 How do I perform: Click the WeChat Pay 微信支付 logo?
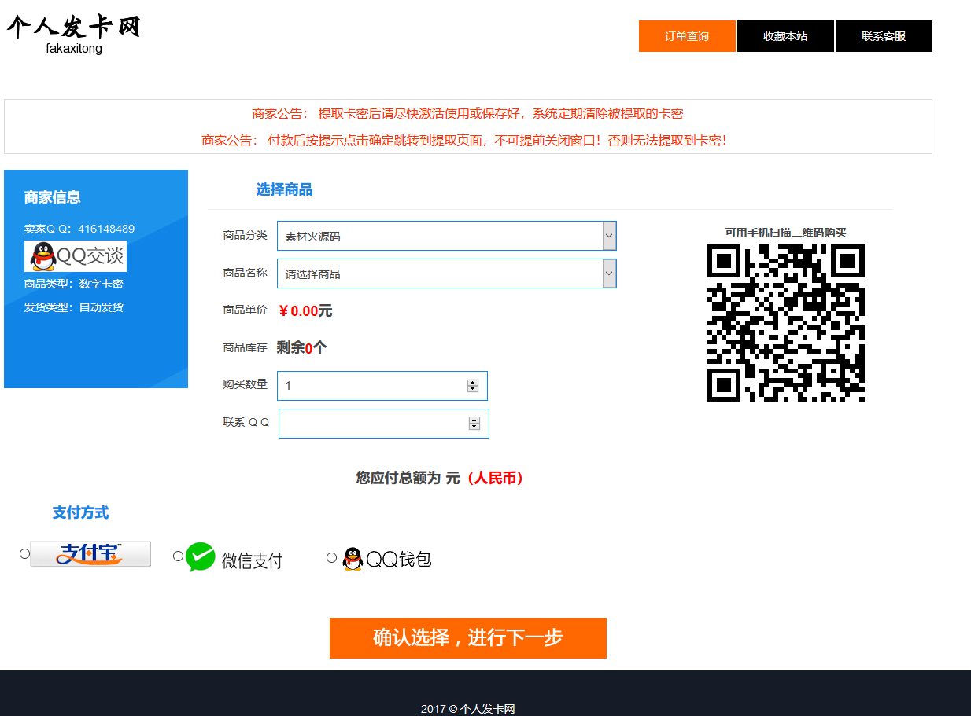point(234,558)
